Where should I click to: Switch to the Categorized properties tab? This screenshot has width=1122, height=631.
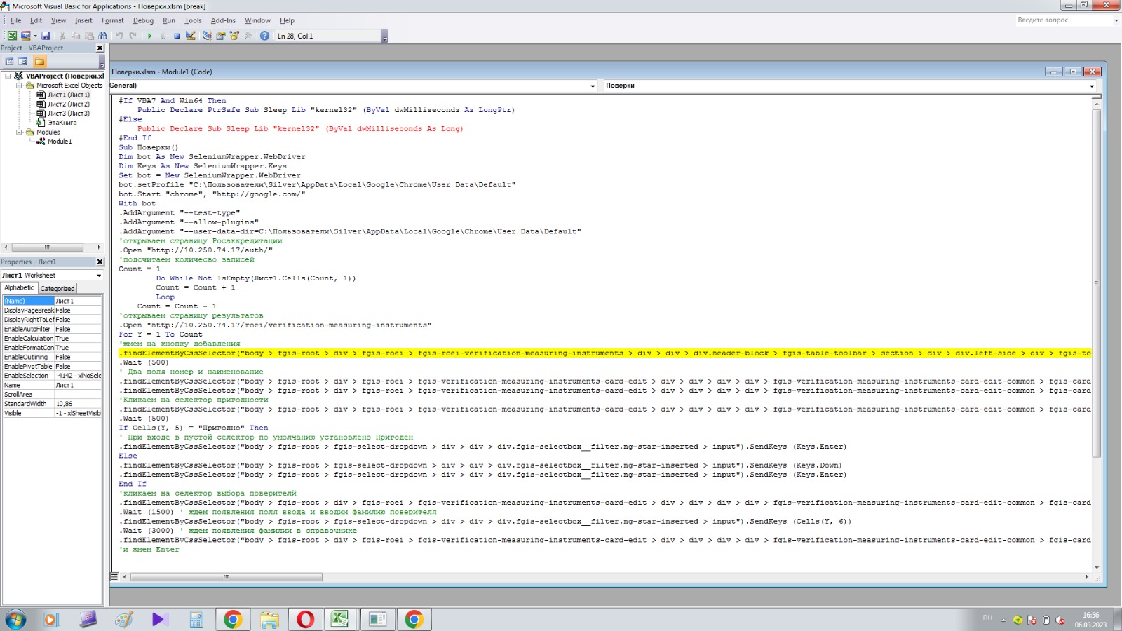tap(57, 288)
